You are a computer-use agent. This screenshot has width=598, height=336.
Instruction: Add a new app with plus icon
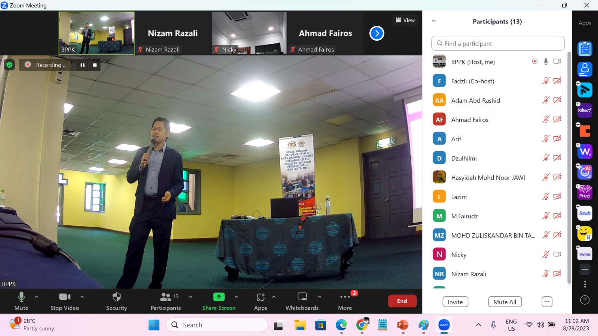(585, 269)
